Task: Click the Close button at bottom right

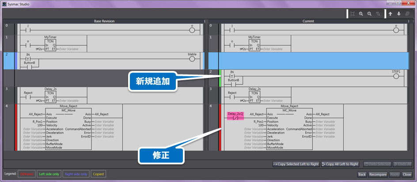Action: pyautogui.click(x=407, y=175)
